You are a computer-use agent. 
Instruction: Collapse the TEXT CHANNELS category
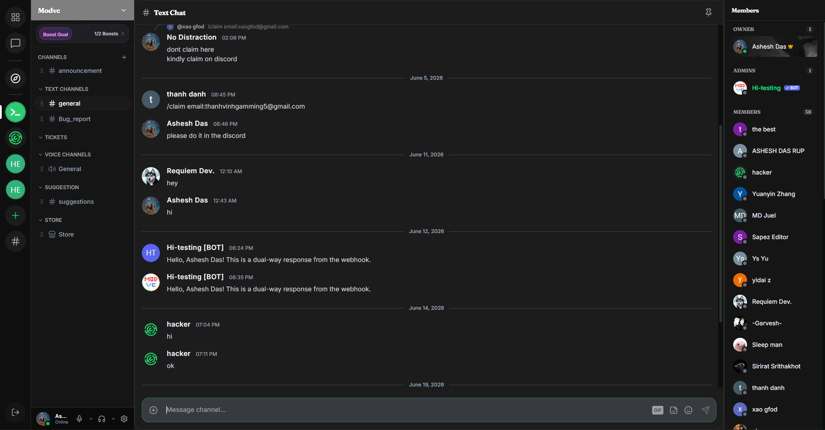coord(63,89)
